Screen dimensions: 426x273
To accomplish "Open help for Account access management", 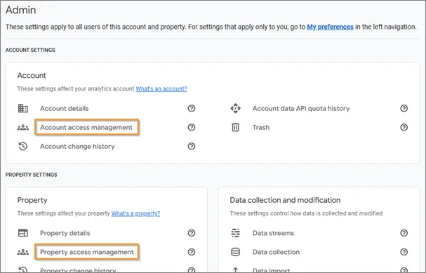I will click(x=192, y=127).
